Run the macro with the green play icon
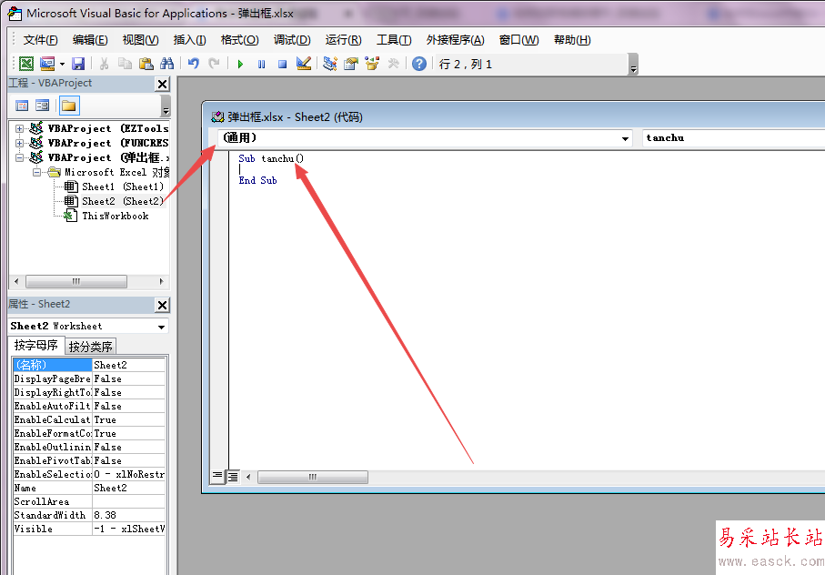Viewport: 825px width, 575px height. point(240,65)
